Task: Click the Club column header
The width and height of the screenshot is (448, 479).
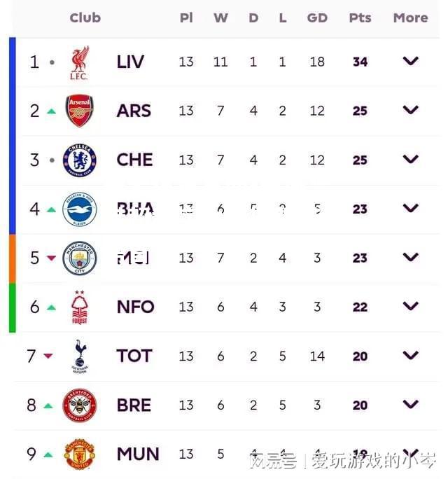Action: 85,18
